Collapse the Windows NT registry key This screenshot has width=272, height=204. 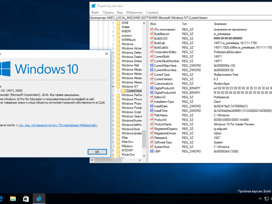point(113,86)
